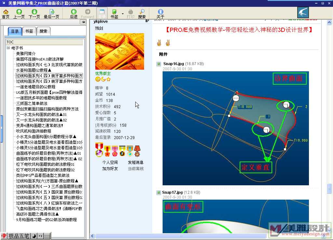This screenshot has width=333, height=240.
Task: Click the 书签 bookmark toolbar icon
Action: (114, 14)
